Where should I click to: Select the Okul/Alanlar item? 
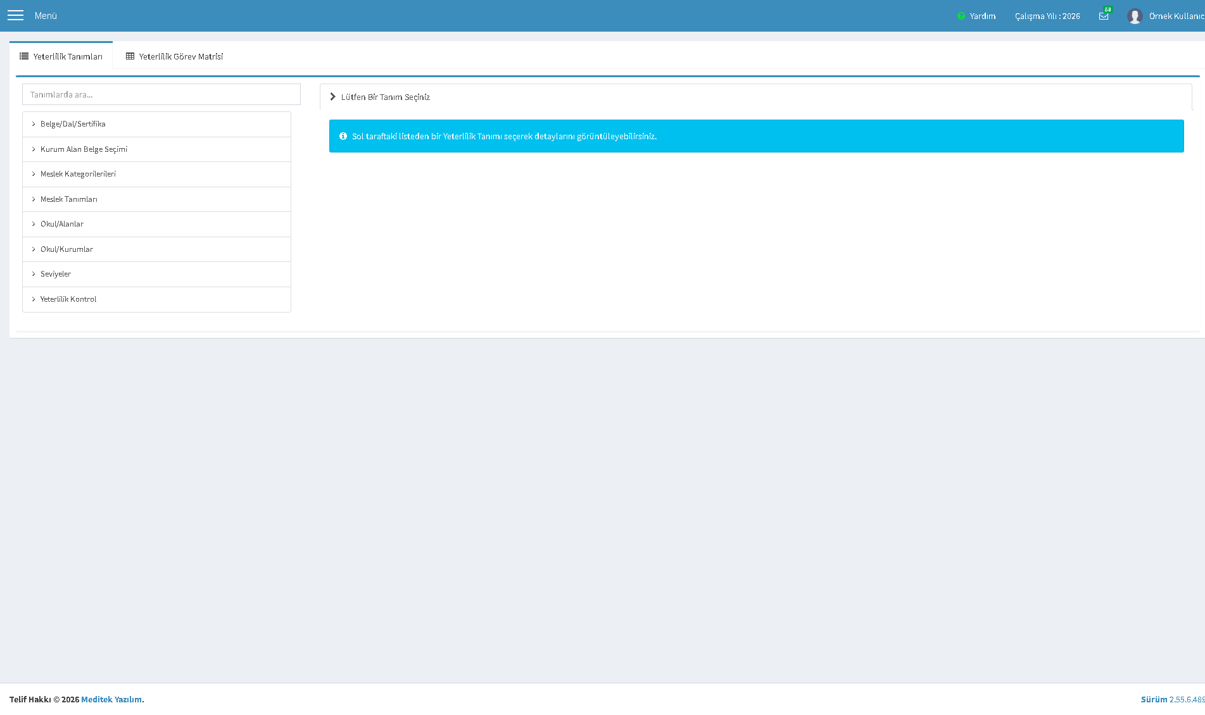point(156,225)
